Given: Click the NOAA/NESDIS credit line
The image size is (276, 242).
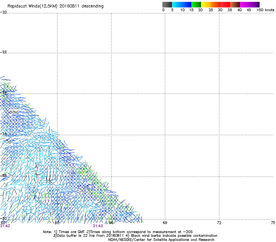Looking at the screenshot, I should (161, 240).
